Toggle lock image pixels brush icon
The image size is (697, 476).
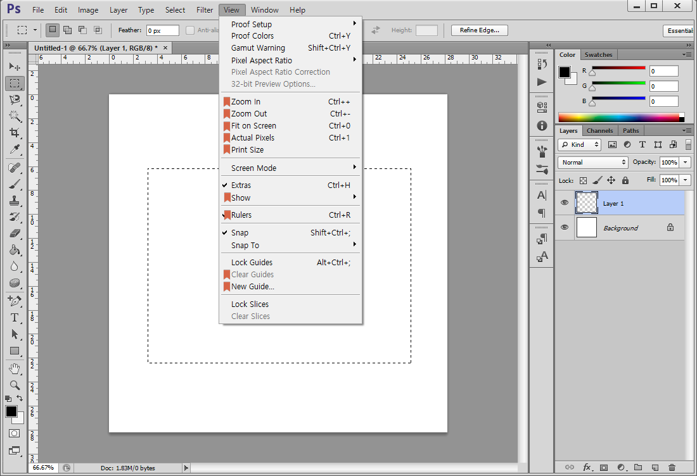pos(598,180)
